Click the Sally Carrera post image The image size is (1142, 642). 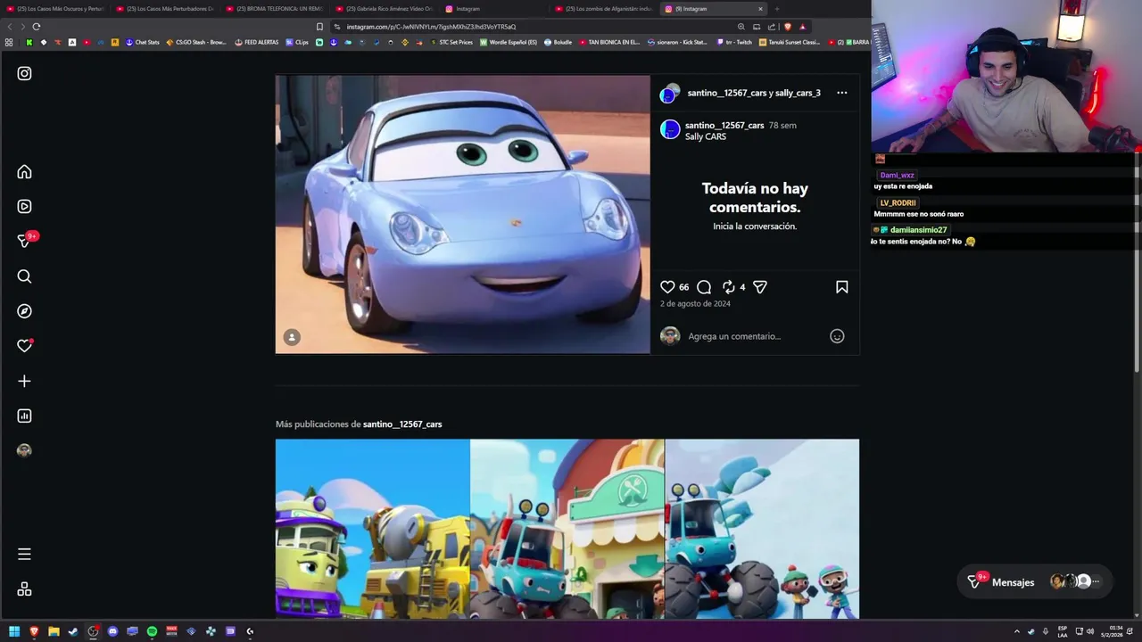[x=463, y=214]
